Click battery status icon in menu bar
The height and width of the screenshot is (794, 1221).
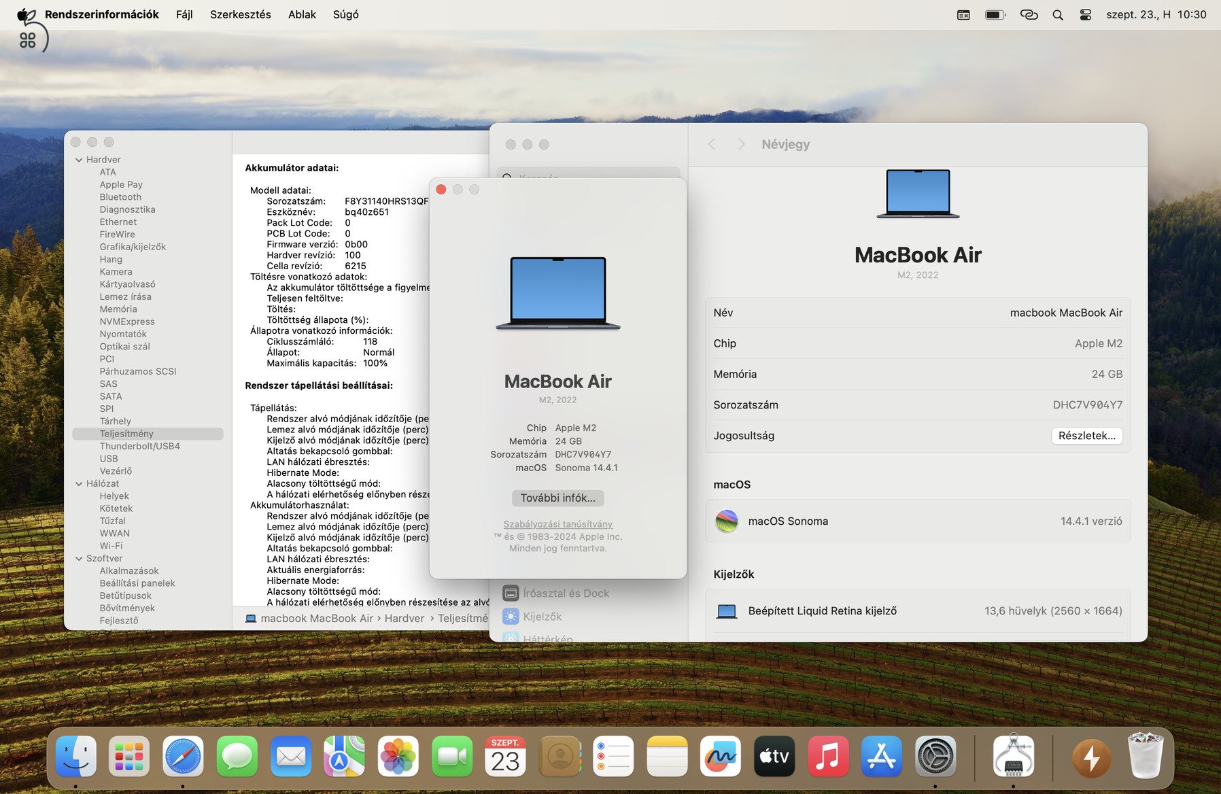tap(995, 15)
